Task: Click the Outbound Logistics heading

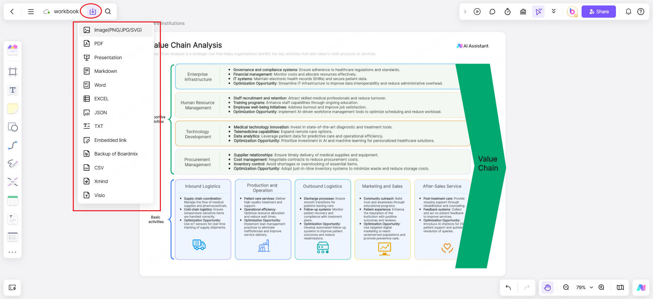Action: pyautogui.click(x=322, y=186)
